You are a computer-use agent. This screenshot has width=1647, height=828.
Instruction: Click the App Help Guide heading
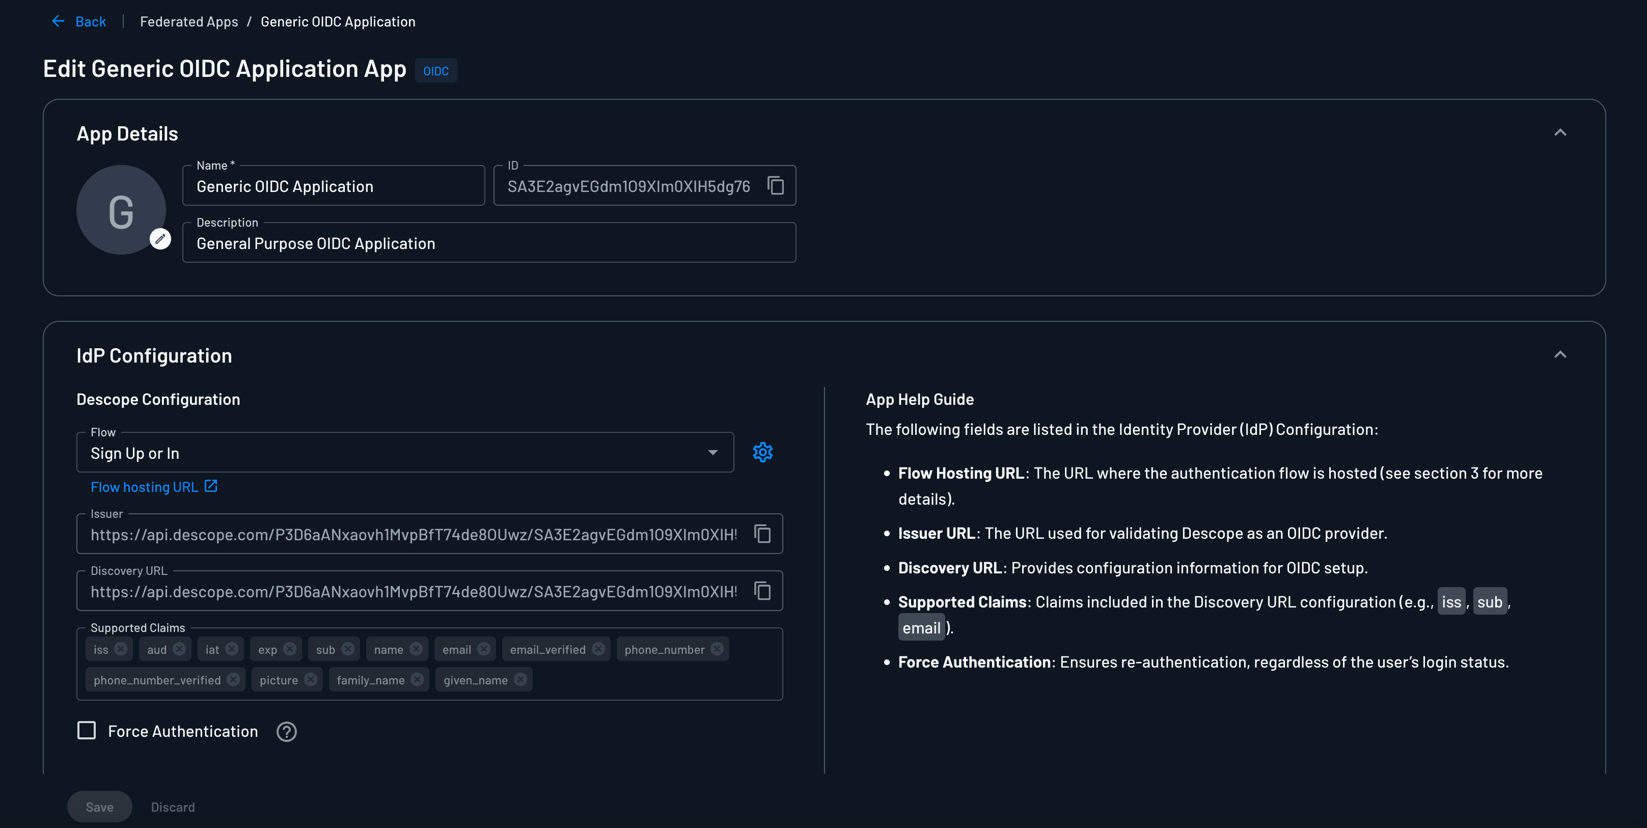(919, 400)
